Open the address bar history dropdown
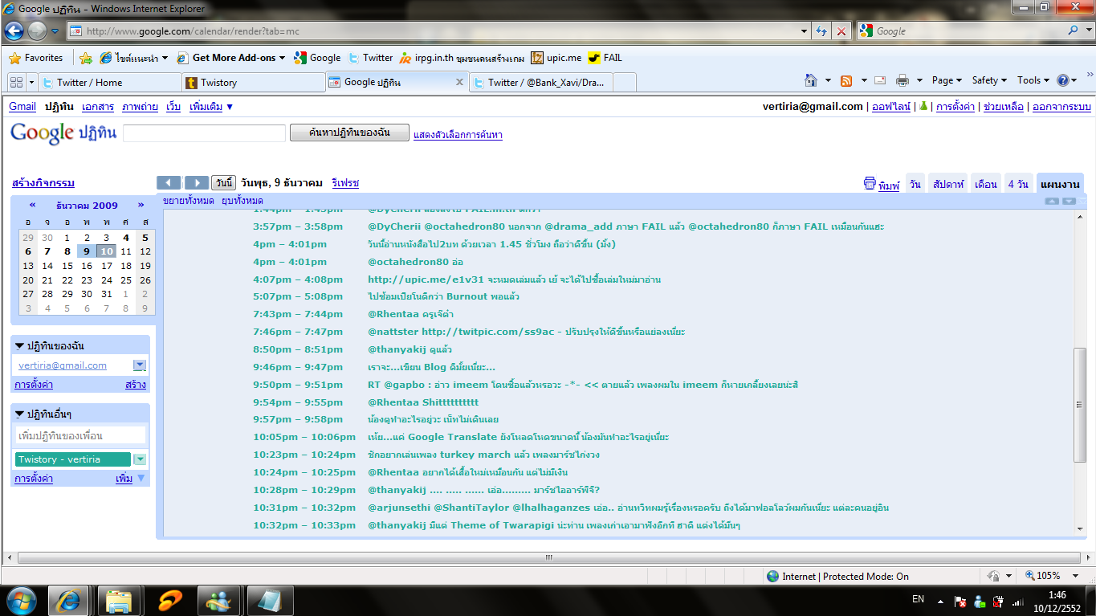The height and width of the screenshot is (616, 1096). pos(805,31)
